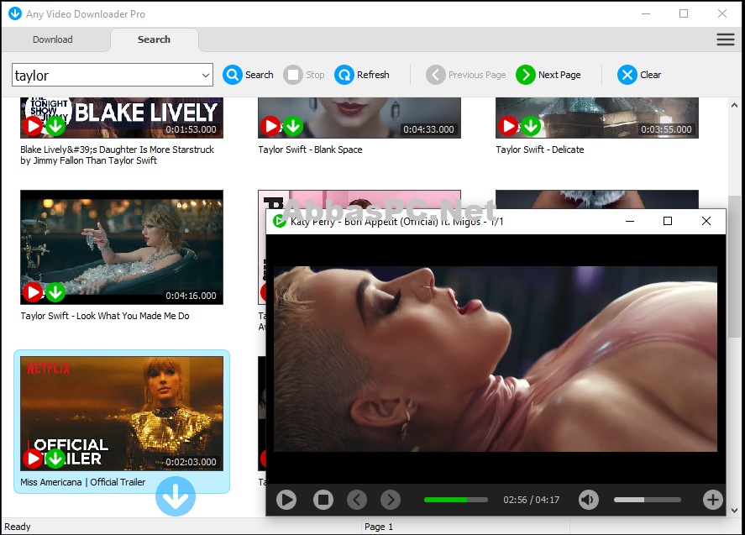Click the Any Video Downloader Pro app icon
Image resolution: width=745 pixels, height=535 pixels.
click(15, 13)
